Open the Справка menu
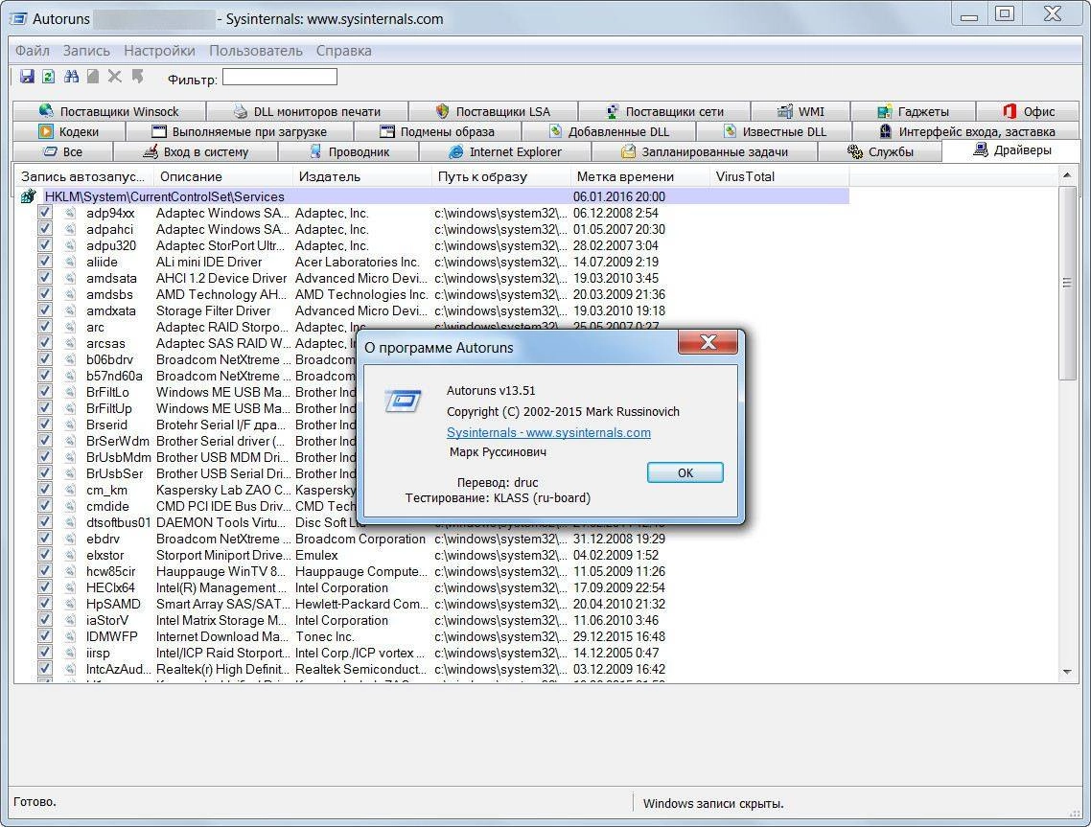This screenshot has height=827, width=1091. (344, 51)
